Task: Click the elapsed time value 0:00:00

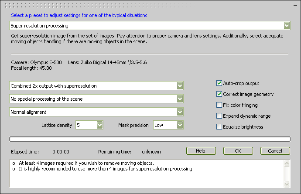Action: coord(61,152)
